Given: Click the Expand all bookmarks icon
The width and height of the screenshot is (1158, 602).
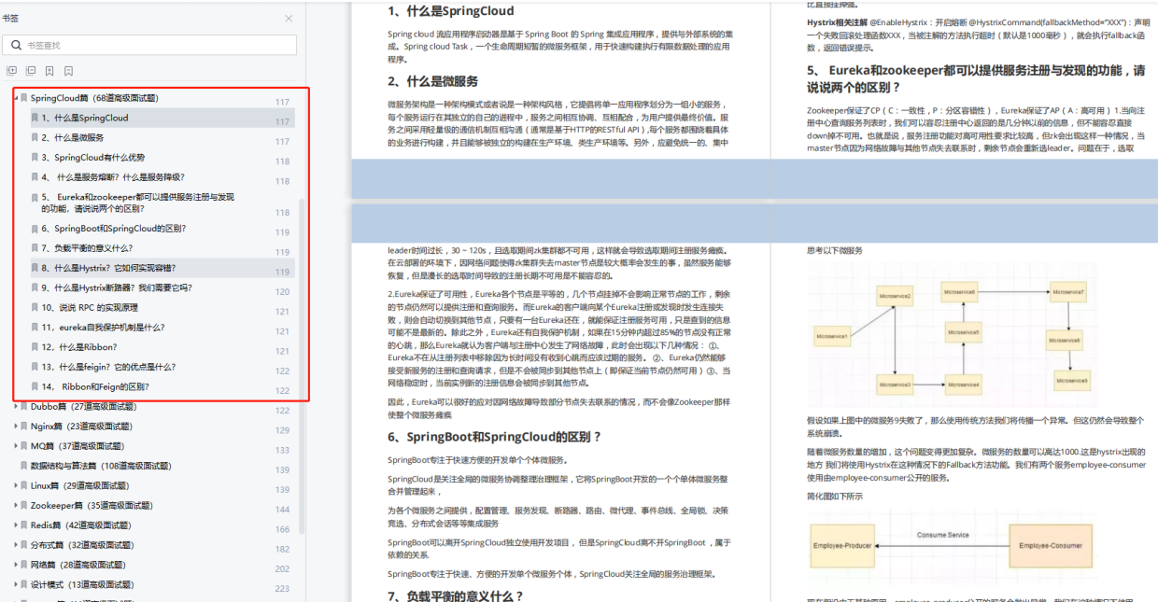Looking at the screenshot, I should (11, 70).
